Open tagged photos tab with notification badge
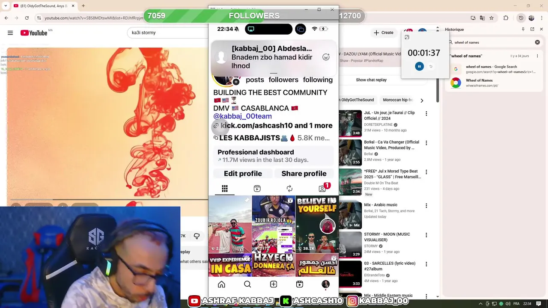 point(323,188)
